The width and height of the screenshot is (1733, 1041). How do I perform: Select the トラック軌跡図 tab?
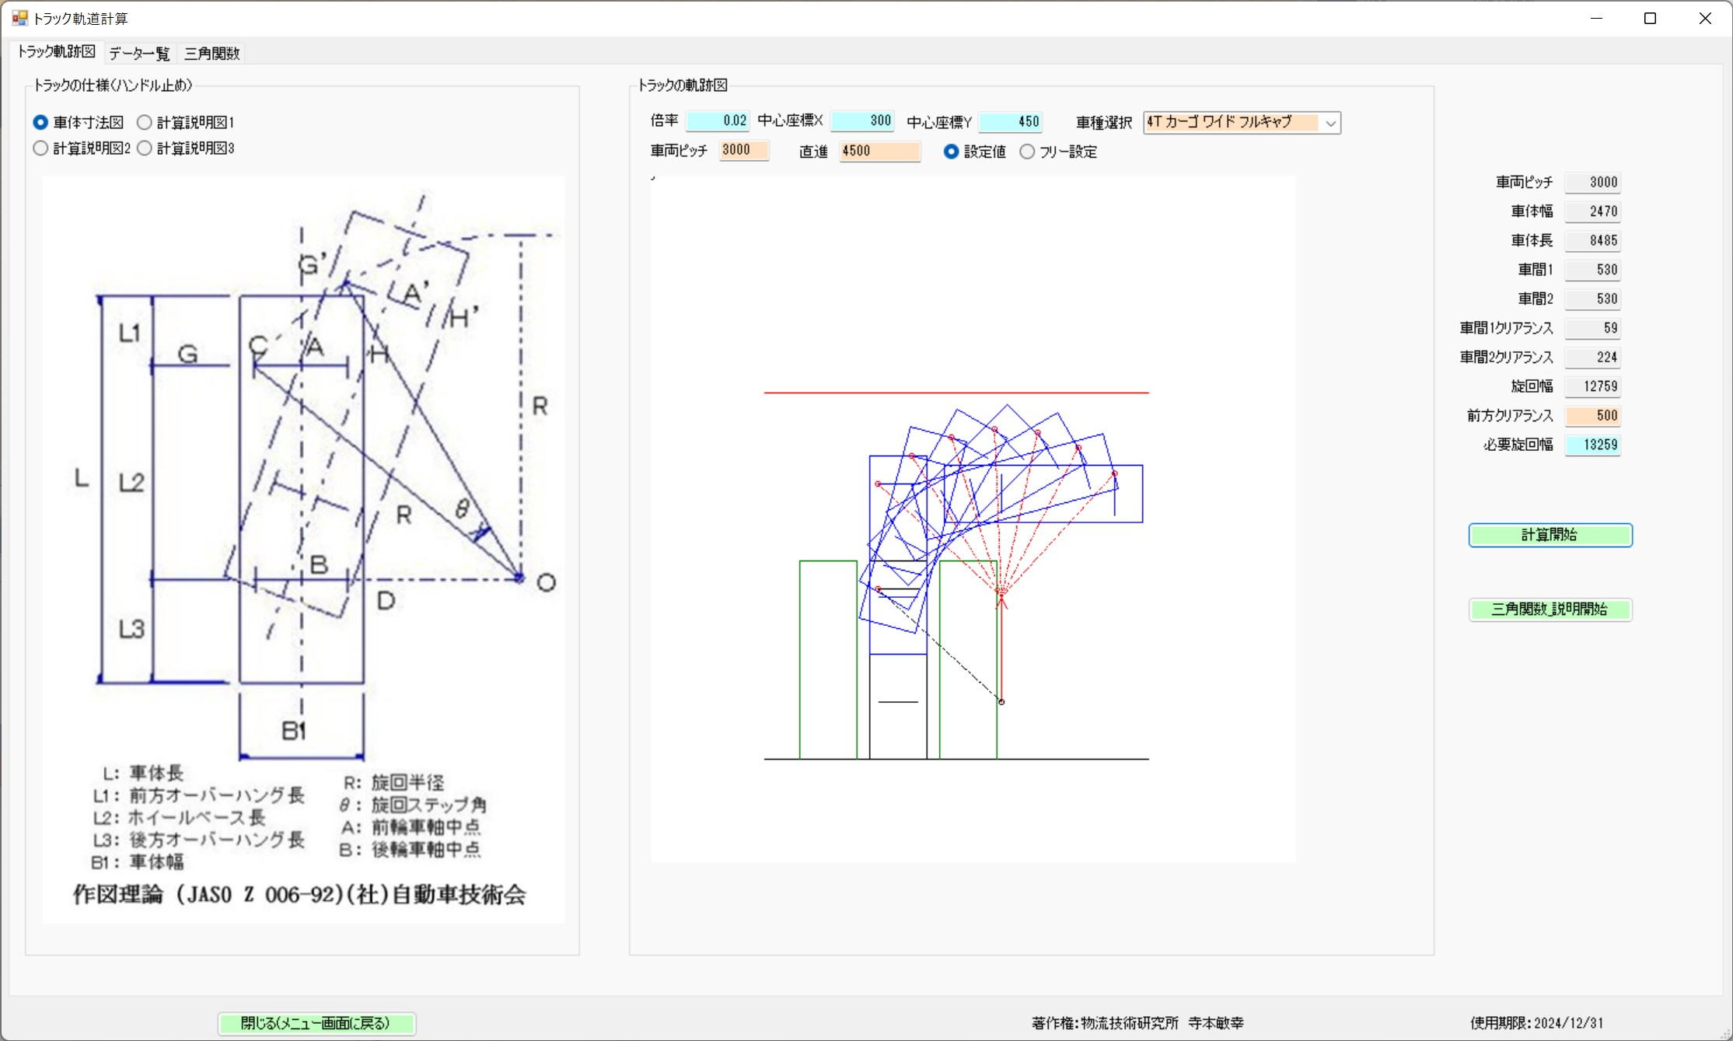pyautogui.click(x=56, y=52)
